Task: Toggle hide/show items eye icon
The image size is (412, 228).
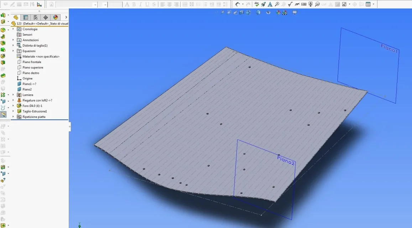Action: click(x=268, y=12)
